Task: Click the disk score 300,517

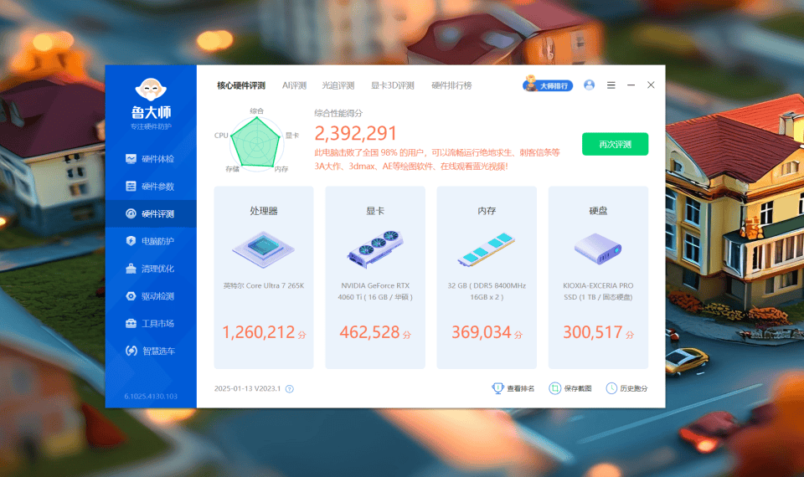Action: pyautogui.click(x=593, y=332)
